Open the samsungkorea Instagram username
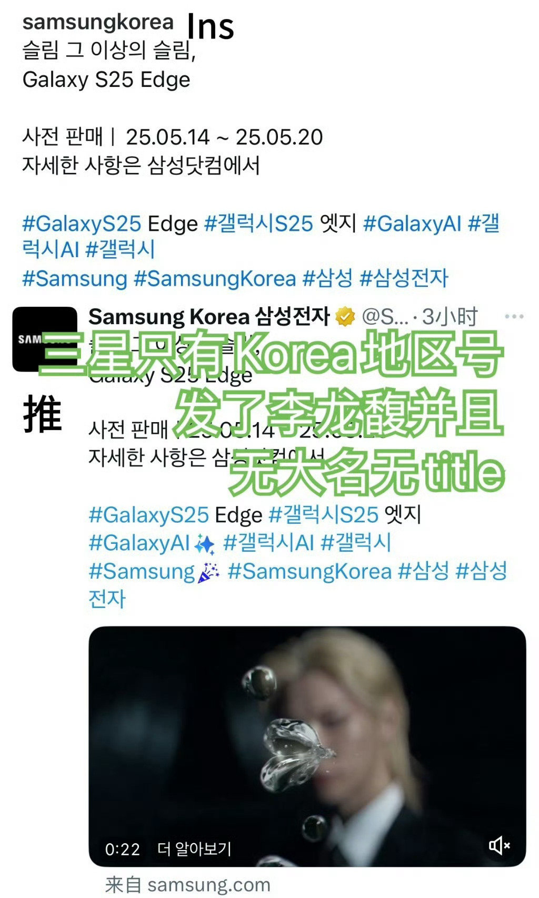Image resolution: width=539 pixels, height=898 pixels. point(98,22)
